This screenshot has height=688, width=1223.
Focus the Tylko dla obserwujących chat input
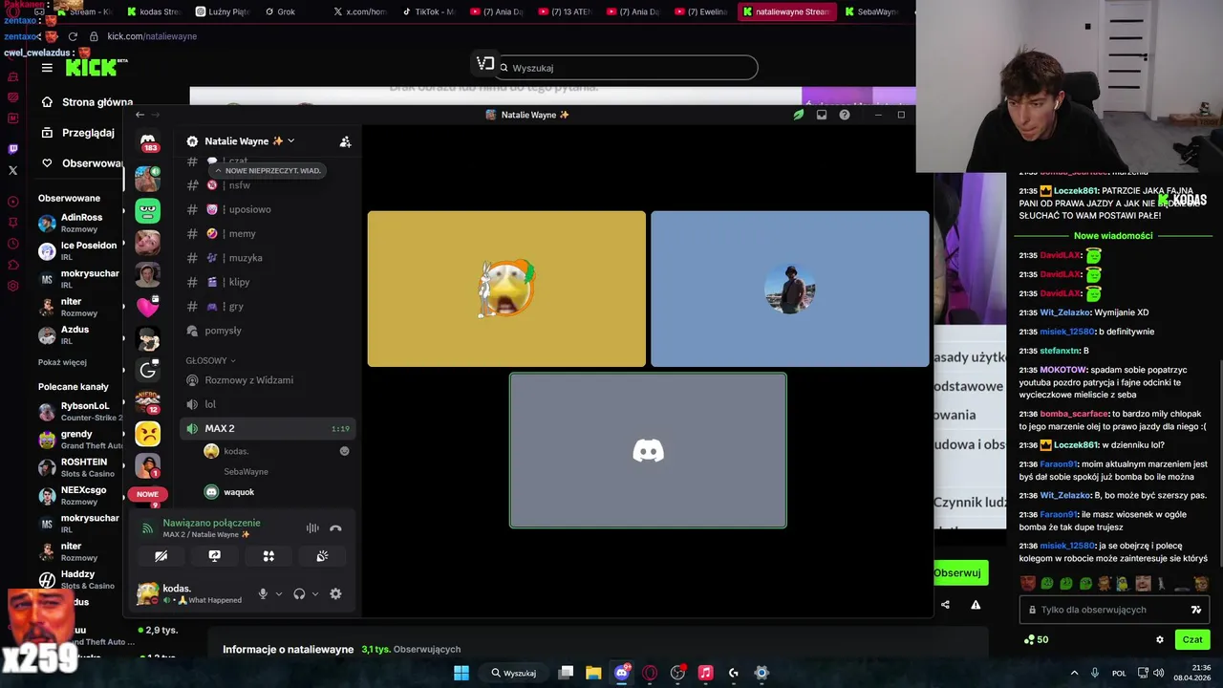[x=1114, y=610]
